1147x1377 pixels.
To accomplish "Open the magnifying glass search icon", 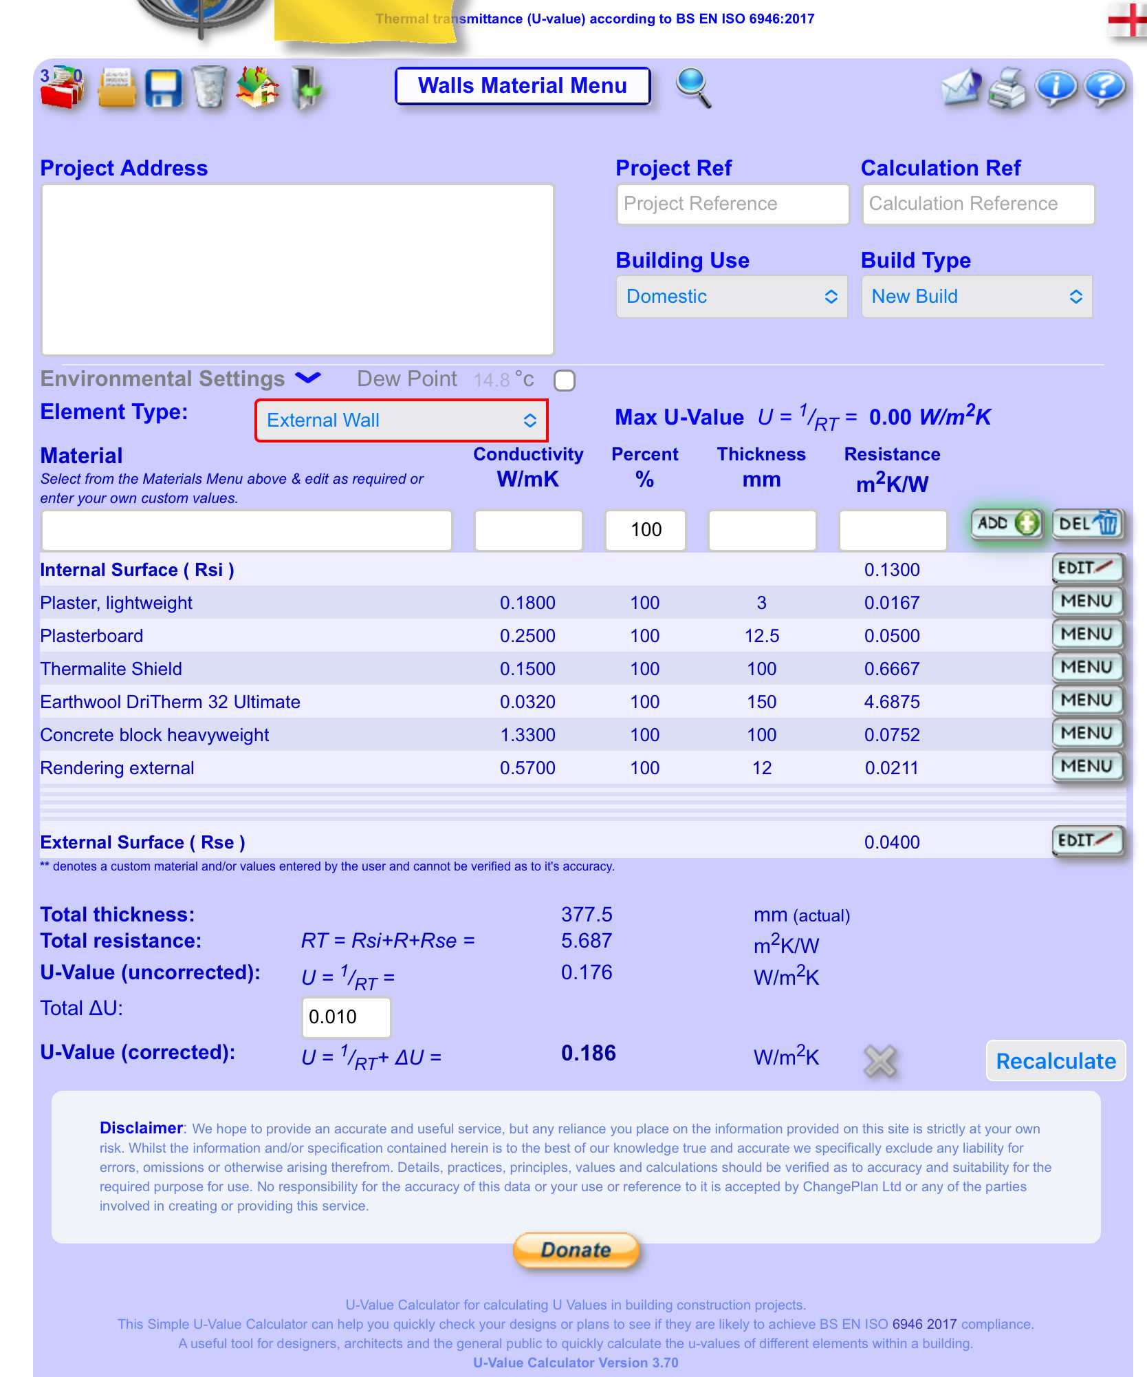I will [x=693, y=87].
